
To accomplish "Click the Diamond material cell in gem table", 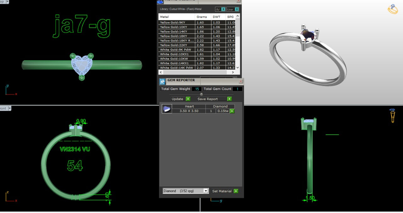I will coord(220,106).
